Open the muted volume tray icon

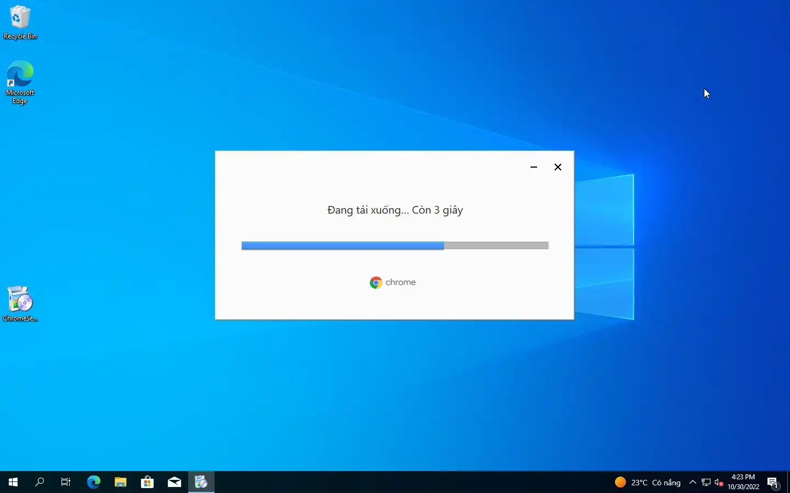point(719,483)
